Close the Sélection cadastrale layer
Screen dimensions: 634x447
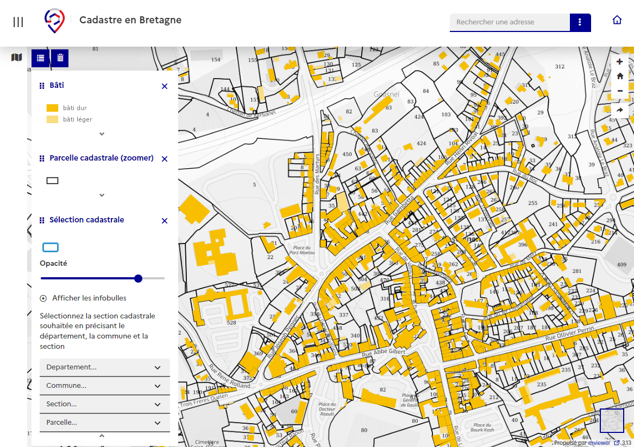pos(165,221)
